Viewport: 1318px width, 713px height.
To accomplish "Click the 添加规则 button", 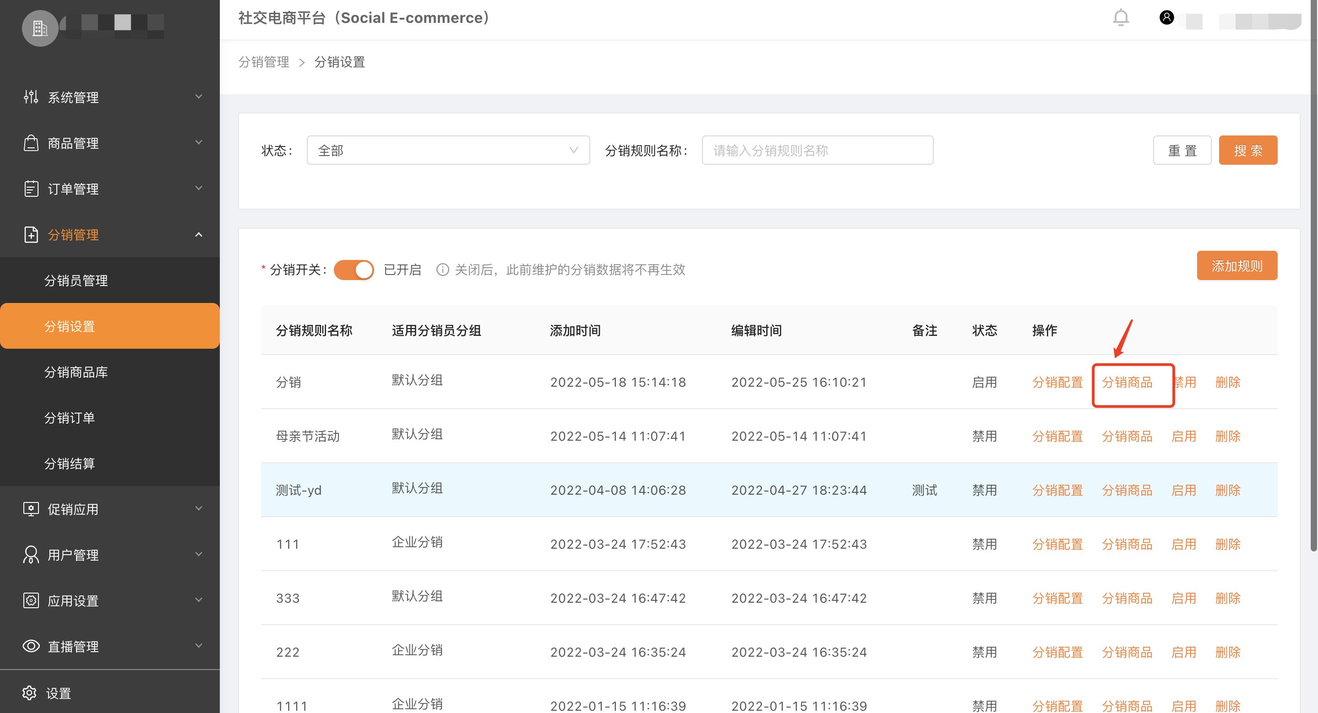I will pyautogui.click(x=1236, y=266).
